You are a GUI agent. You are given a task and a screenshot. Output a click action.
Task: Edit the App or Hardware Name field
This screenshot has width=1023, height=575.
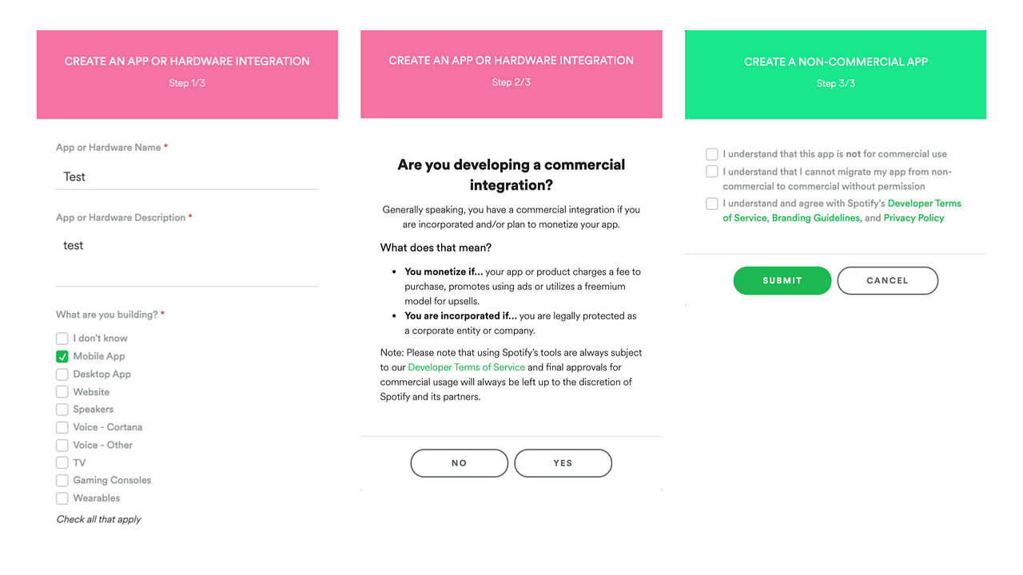(x=186, y=176)
